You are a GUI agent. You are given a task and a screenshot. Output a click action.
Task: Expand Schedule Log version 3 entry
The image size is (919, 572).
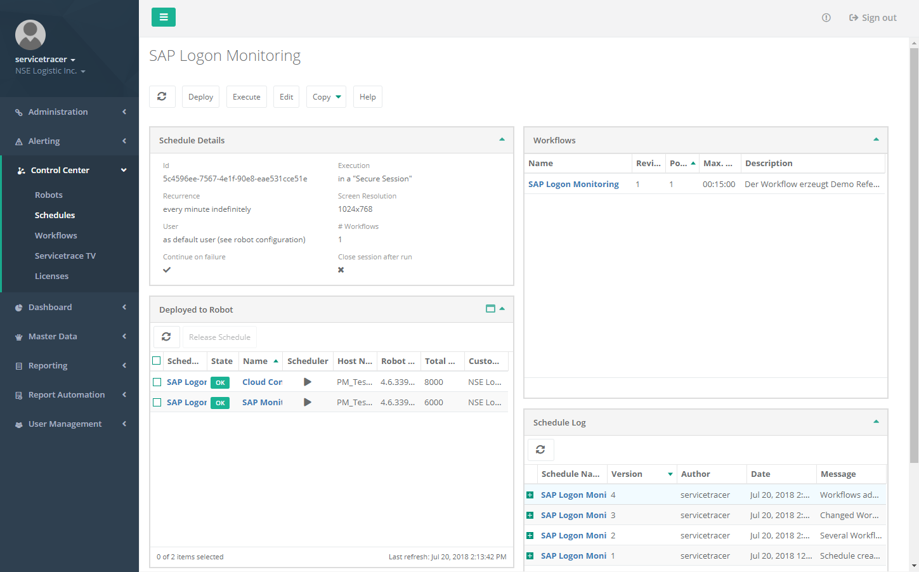pos(530,516)
